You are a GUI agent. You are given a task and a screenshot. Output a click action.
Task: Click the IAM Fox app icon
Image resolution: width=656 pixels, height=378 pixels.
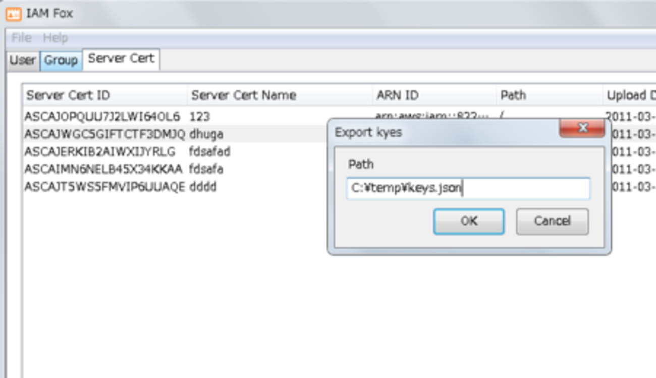(x=13, y=14)
